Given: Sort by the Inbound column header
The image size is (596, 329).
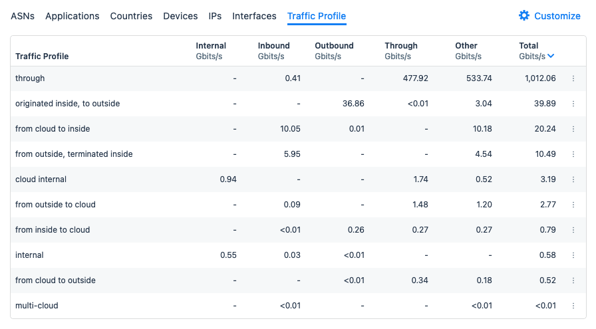Looking at the screenshot, I should [x=273, y=46].
